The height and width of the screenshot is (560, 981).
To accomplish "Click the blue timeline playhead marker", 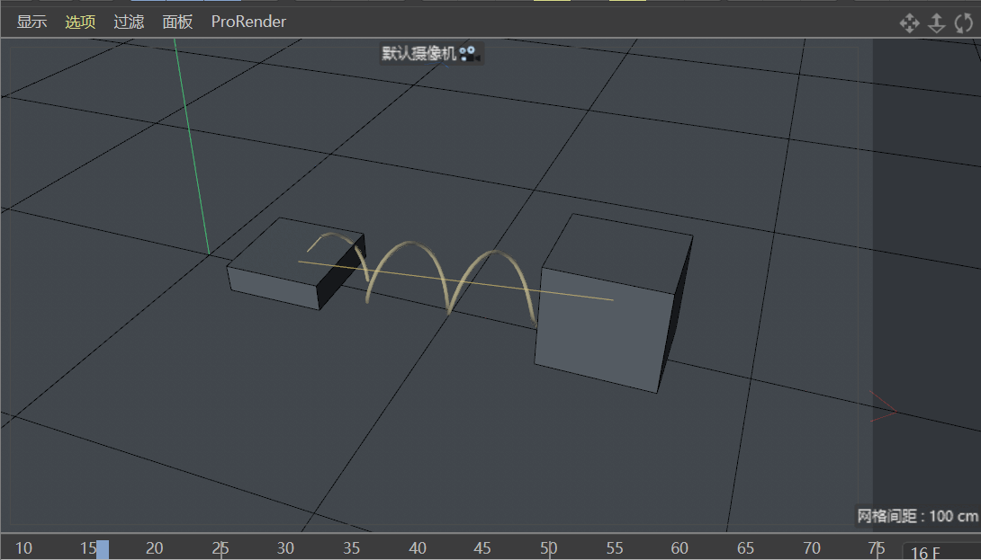I will pos(102,549).
